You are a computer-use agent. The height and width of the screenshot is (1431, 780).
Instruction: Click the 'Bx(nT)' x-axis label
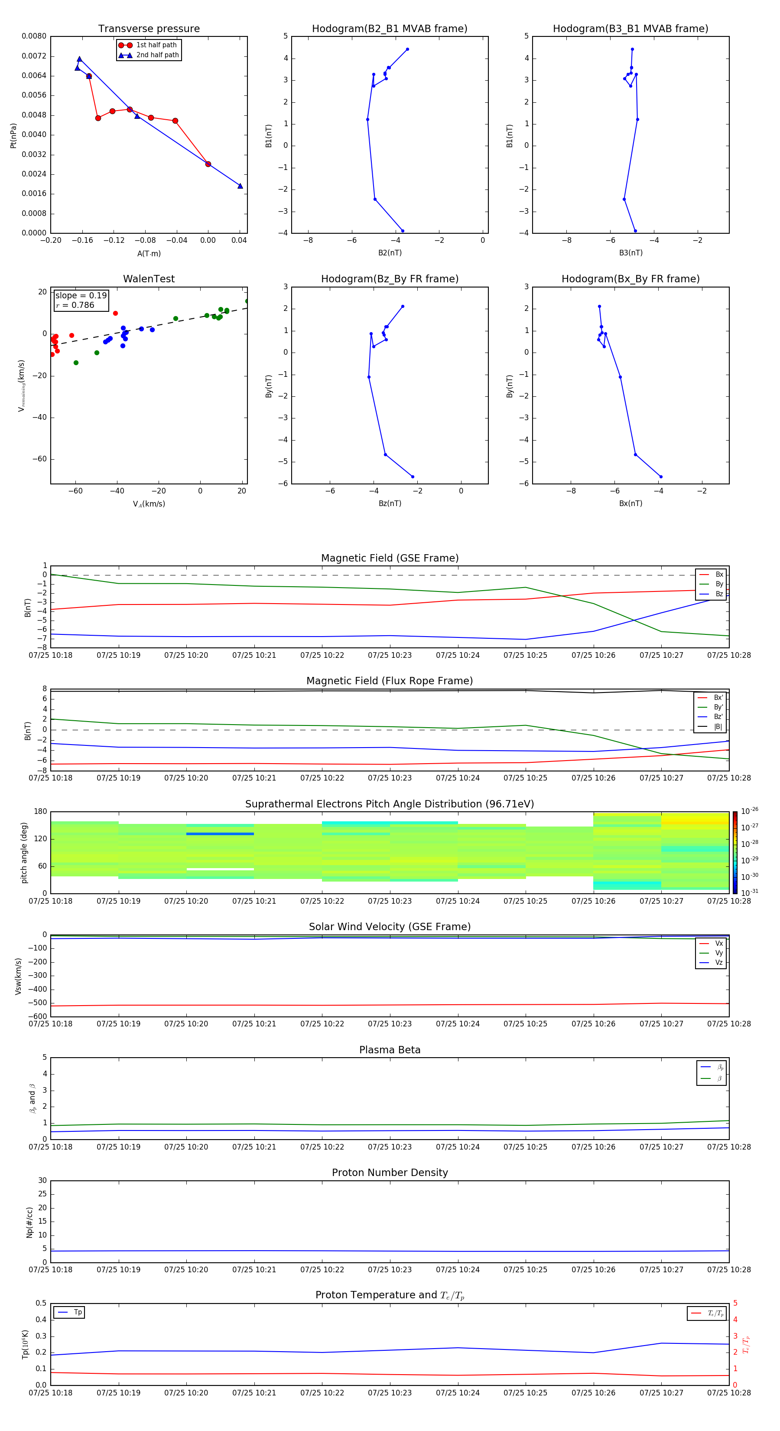(x=630, y=503)
